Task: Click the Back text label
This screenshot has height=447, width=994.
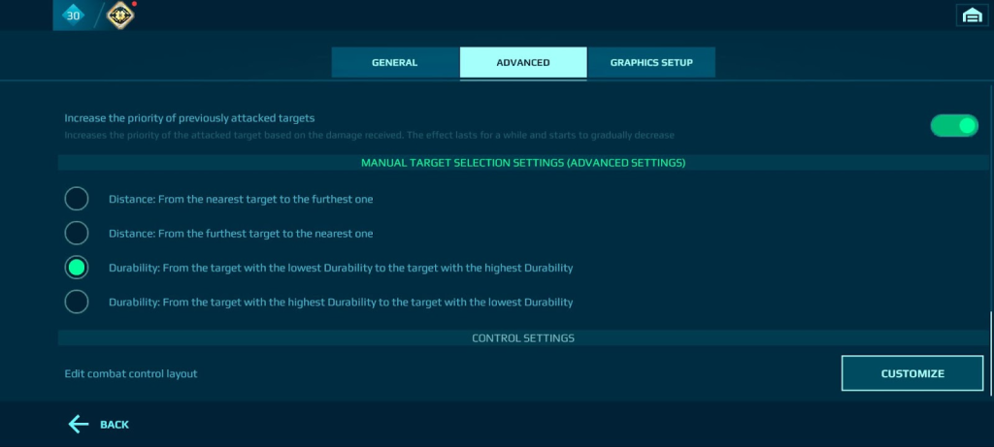Action: 115,425
